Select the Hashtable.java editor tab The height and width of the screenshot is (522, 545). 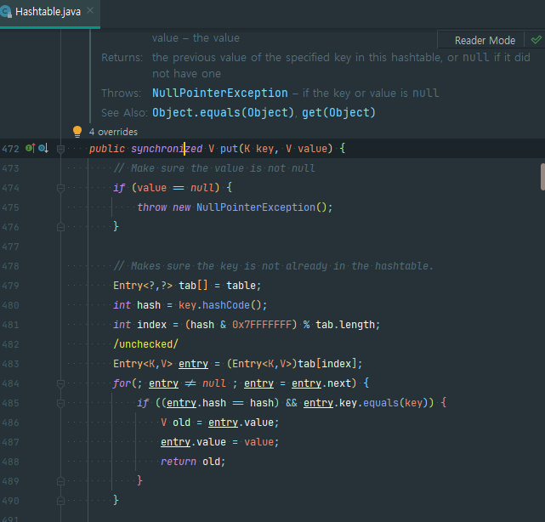[x=48, y=12]
